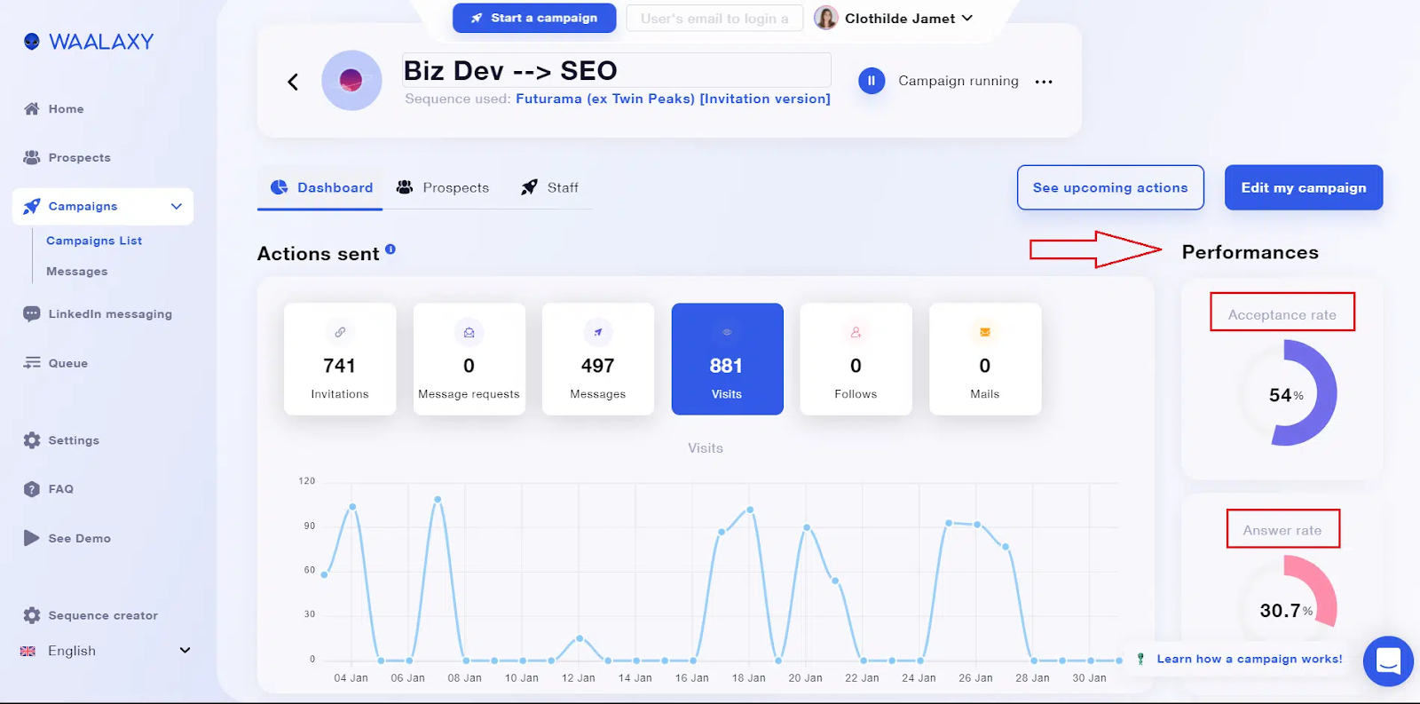
Task: Pause the running campaign
Action: tap(872, 81)
